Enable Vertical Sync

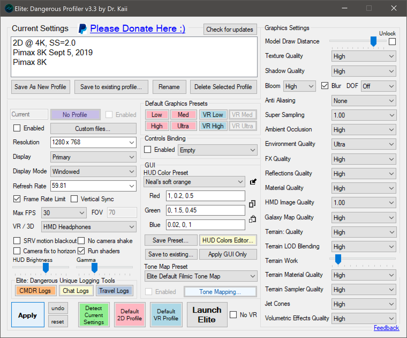tap(74, 199)
